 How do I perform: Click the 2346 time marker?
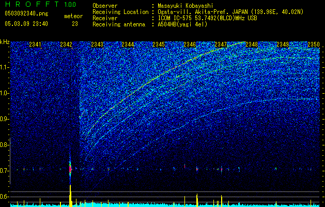click(190, 45)
